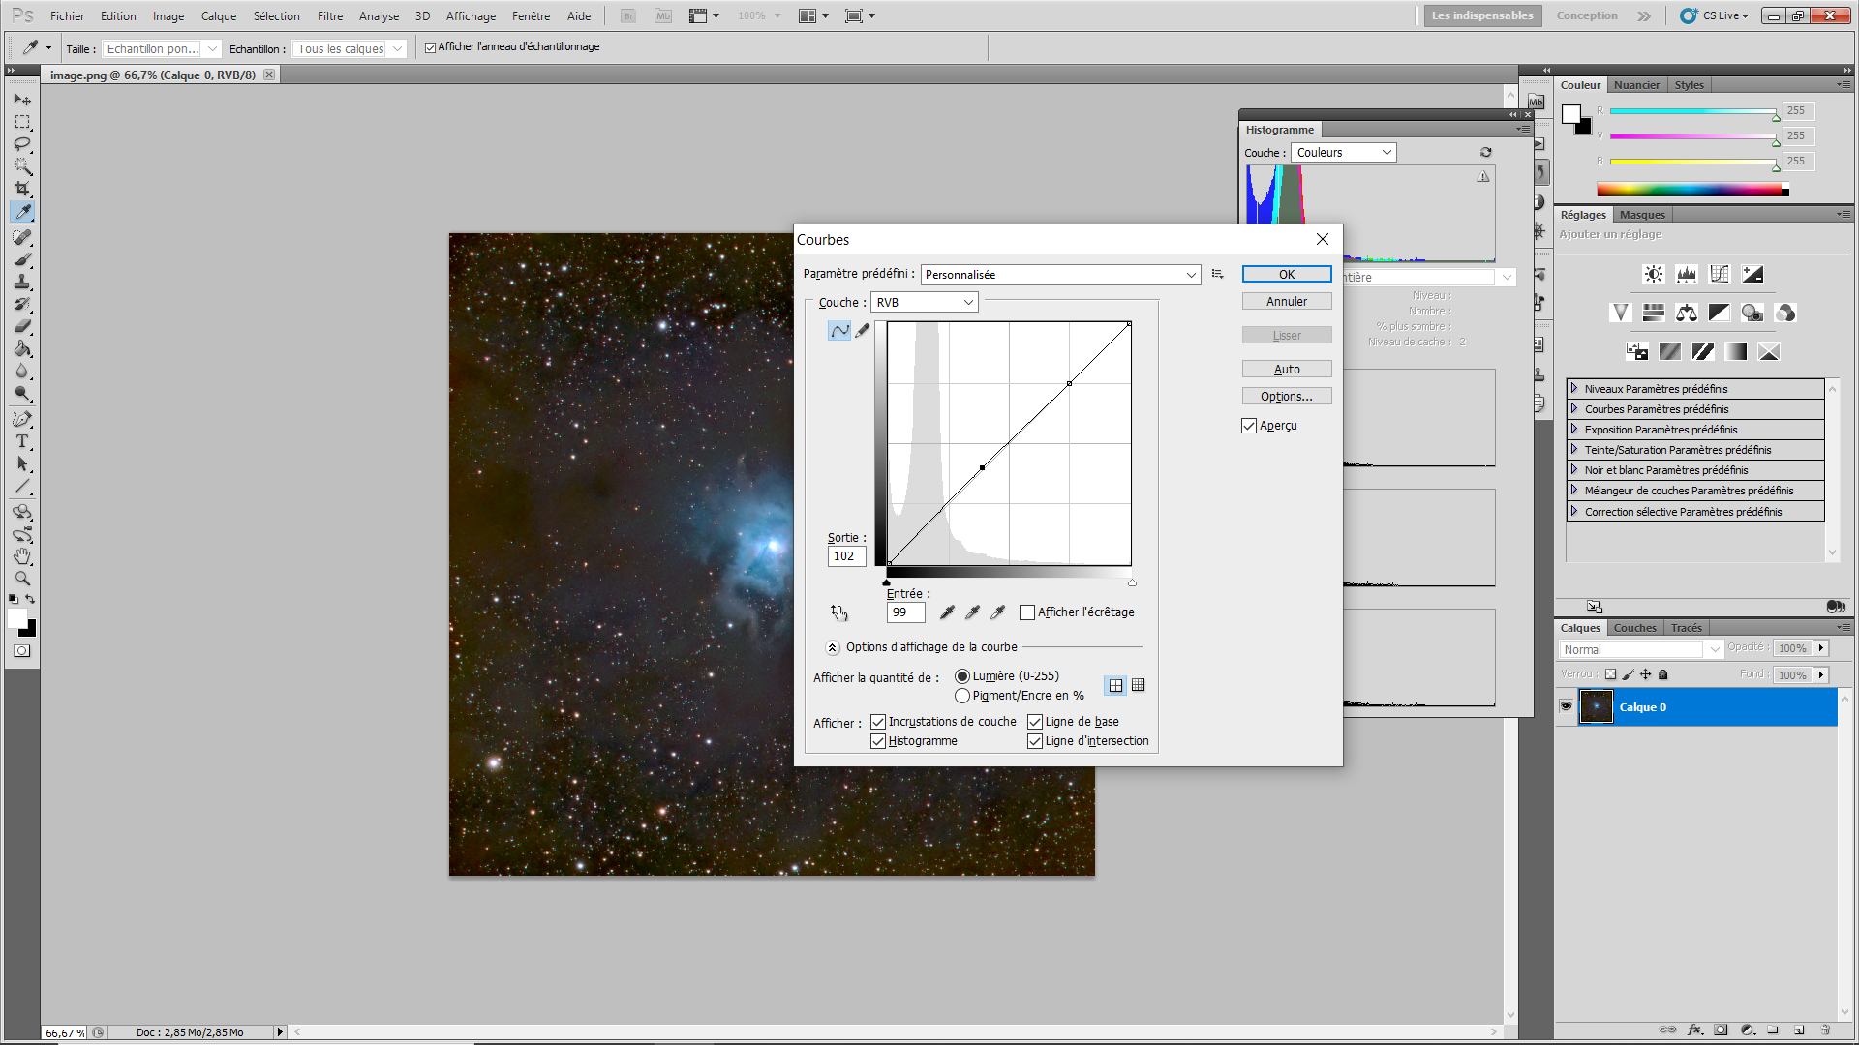This screenshot has height=1045, width=1859.
Task: Toggle Ligne de base checkbox
Action: point(1035,722)
